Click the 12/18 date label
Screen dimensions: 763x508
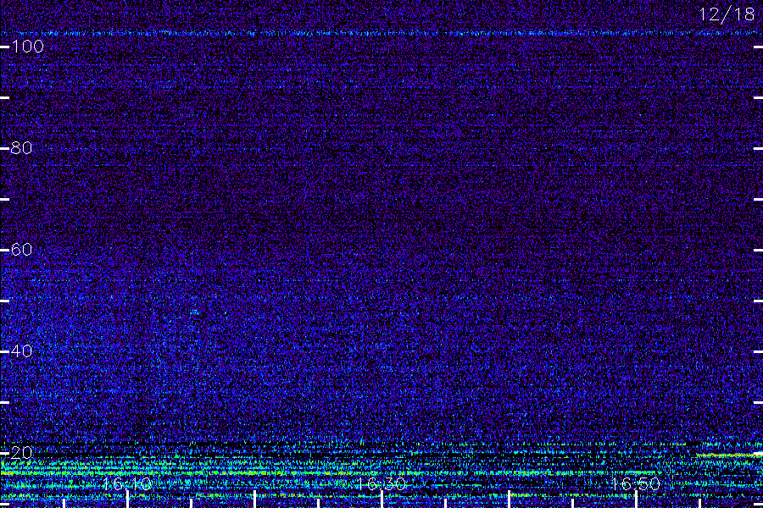(x=727, y=14)
